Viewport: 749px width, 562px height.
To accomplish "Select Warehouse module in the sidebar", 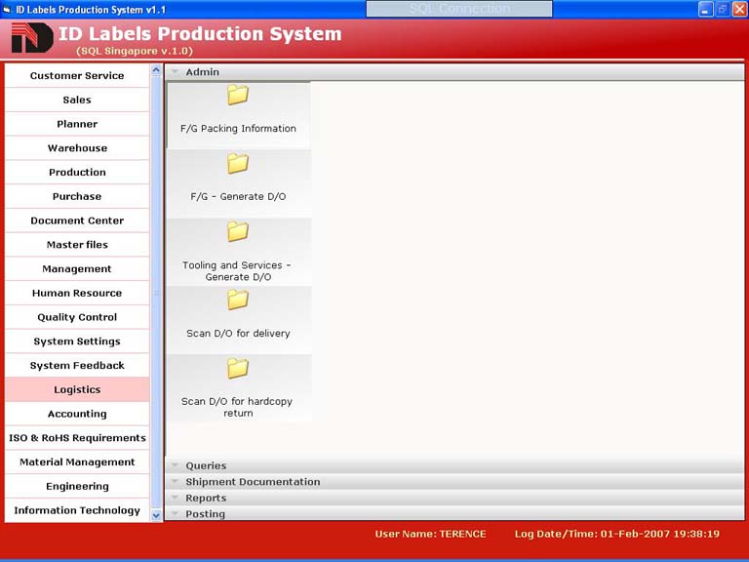I will click(77, 148).
